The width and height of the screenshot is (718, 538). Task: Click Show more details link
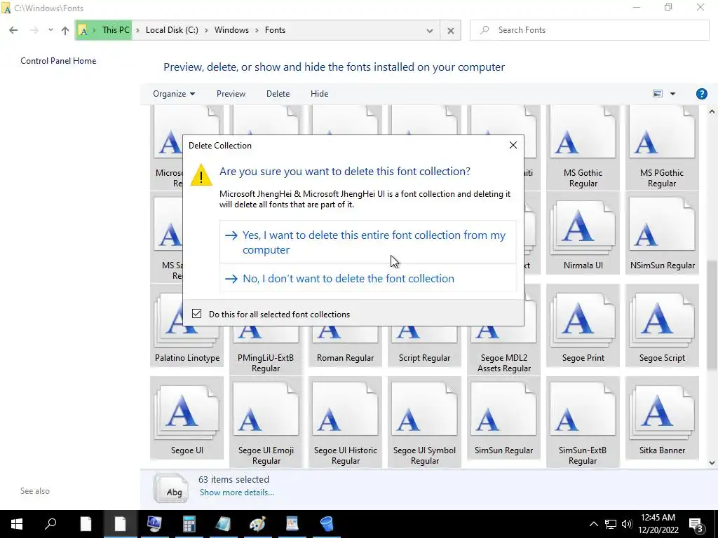tap(237, 492)
